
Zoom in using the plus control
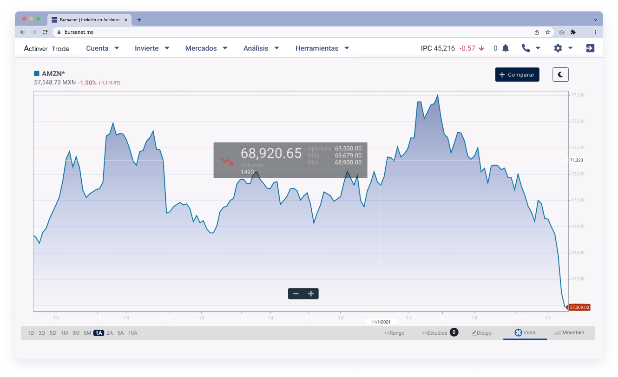[x=310, y=293]
